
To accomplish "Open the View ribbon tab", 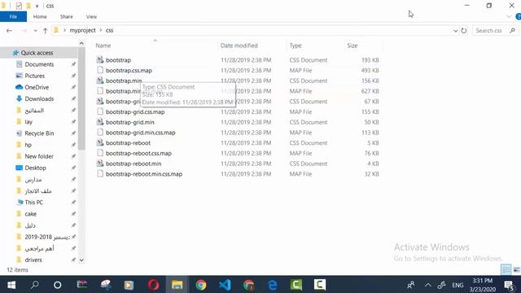I will pyautogui.click(x=91, y=16).
